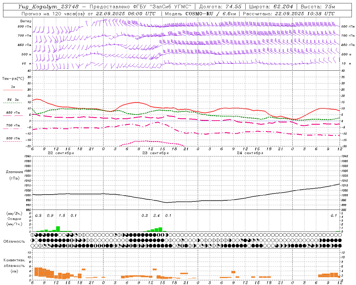Click the (мм/1ч.) hourly precipitation unit label
The image size is (356, 285).
point(14,224)
